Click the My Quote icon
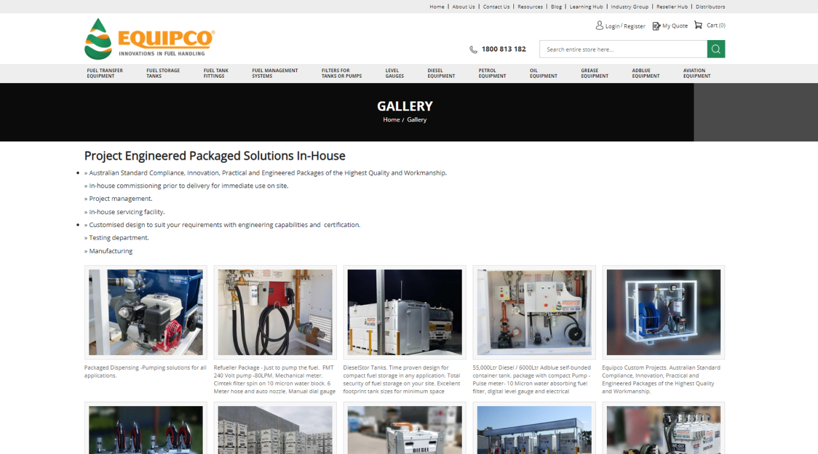Image resolution: width=818 pixels, height=454 pixels. [656, 26]
